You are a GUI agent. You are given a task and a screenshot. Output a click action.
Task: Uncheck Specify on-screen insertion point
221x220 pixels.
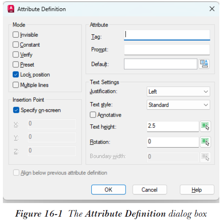pos(16,110)
